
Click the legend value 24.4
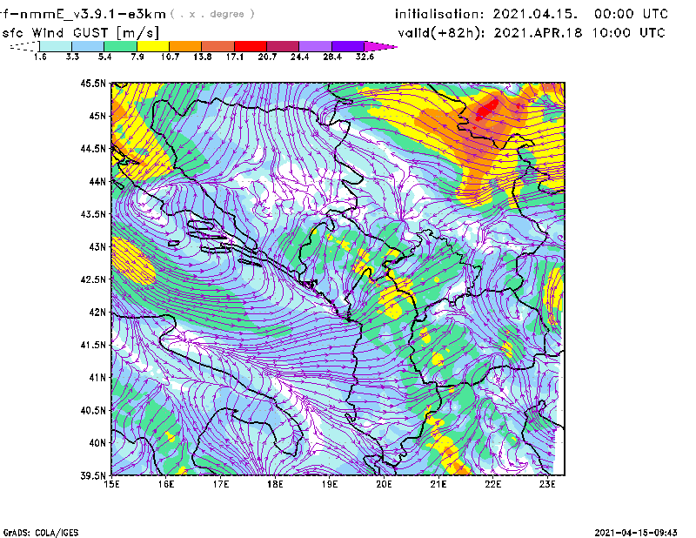(299, 57)
